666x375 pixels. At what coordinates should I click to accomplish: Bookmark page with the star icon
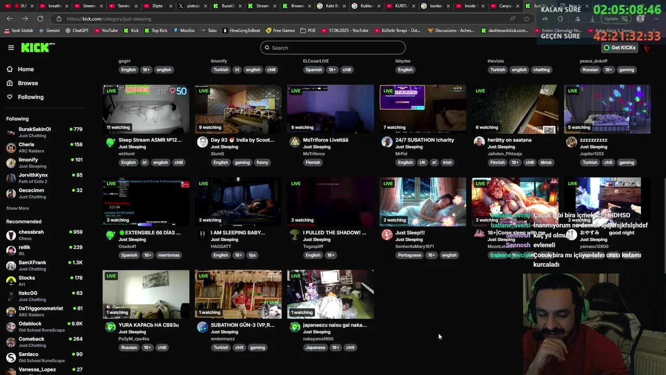click(527, 19)
